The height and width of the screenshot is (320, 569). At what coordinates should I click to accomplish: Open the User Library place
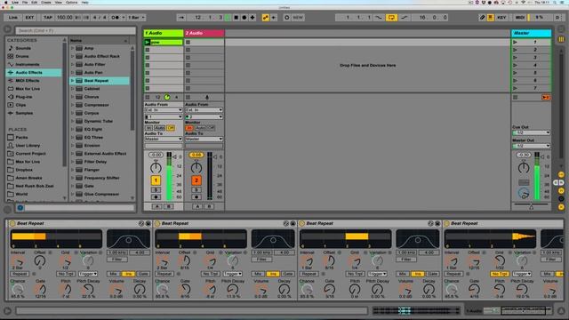tap(28, 146)
